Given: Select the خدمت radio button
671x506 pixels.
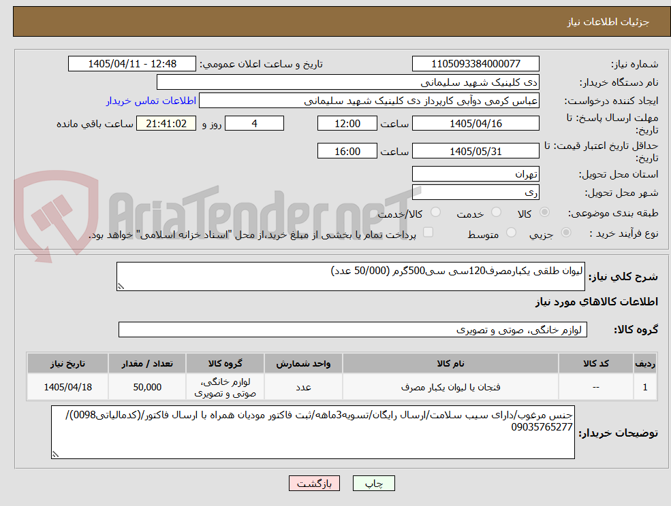Looking at the screenshot, I should (496, 212).
